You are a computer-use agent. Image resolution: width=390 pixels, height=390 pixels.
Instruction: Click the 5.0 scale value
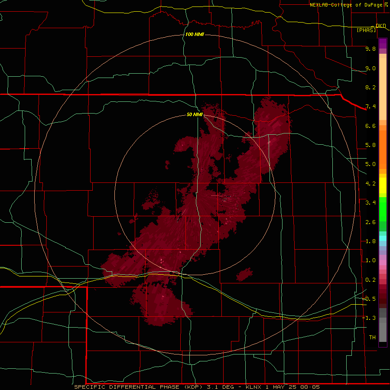(x=370, y=164)
